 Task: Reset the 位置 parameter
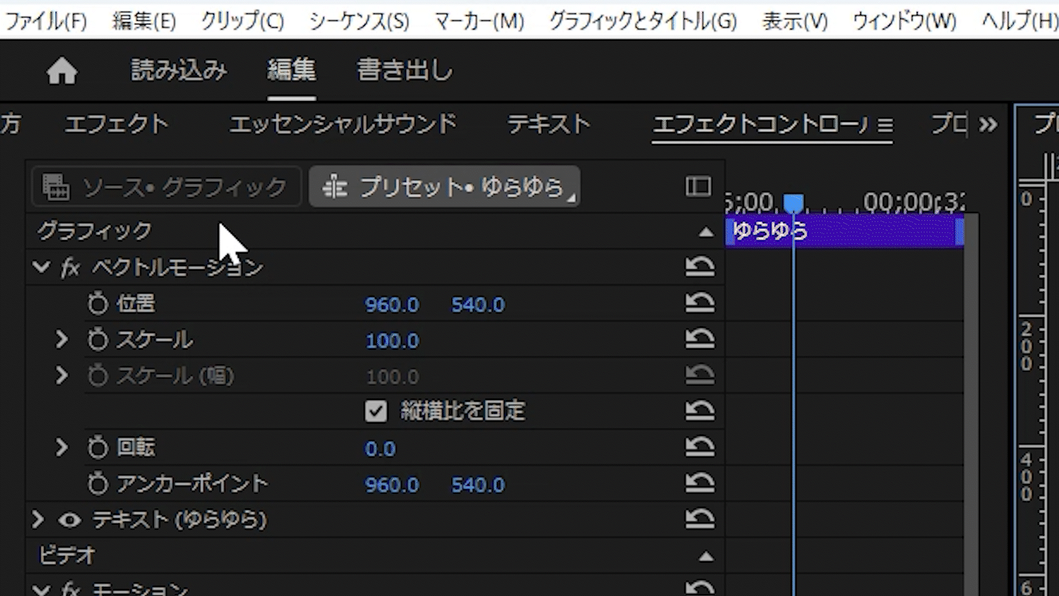700,303
